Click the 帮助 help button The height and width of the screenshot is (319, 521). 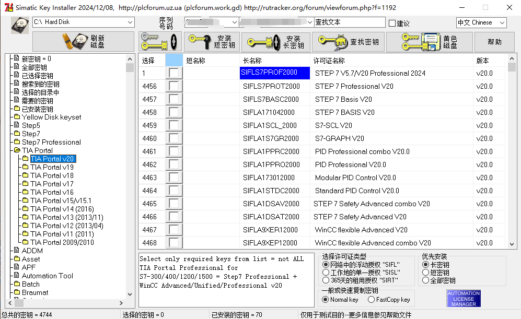[x=494, y=42]
